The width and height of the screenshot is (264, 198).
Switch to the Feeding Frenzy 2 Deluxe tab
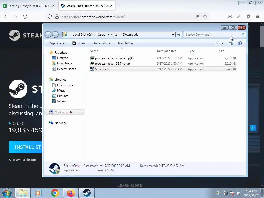29,6
